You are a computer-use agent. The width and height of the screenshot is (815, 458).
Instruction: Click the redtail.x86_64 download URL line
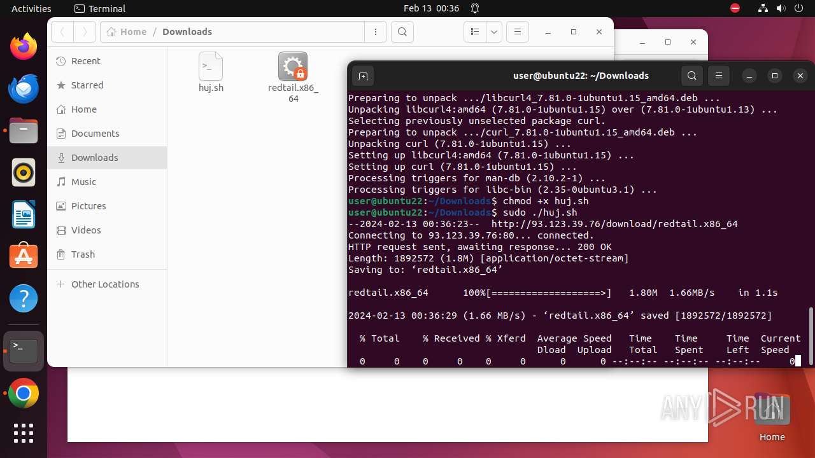[543, 224]
